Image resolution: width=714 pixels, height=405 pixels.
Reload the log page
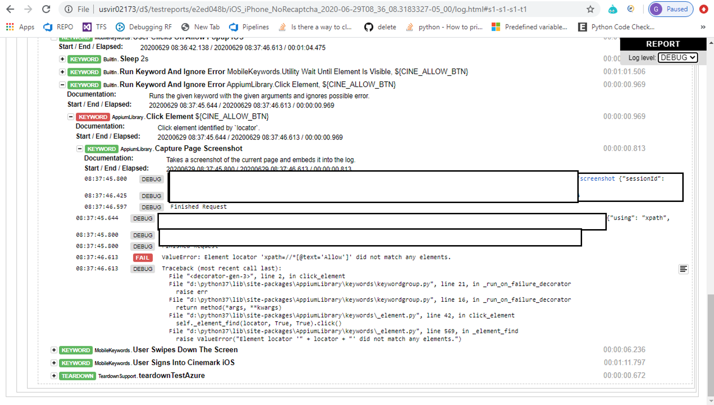tap(46, 9)
